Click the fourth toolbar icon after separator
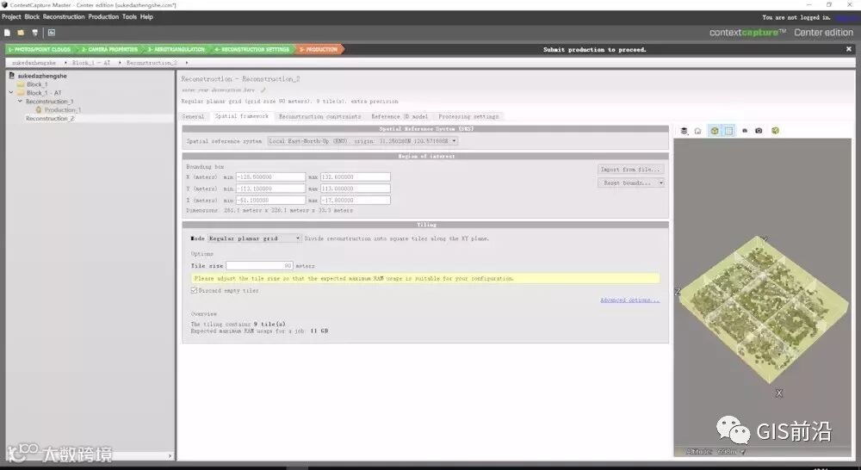Image resolution: width=861 pixels, height=470 pixels. [x=51, y=33]
